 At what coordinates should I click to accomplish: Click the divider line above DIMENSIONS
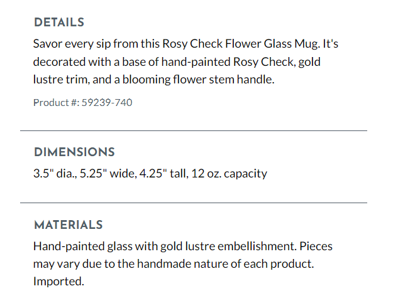click(194, 131)
